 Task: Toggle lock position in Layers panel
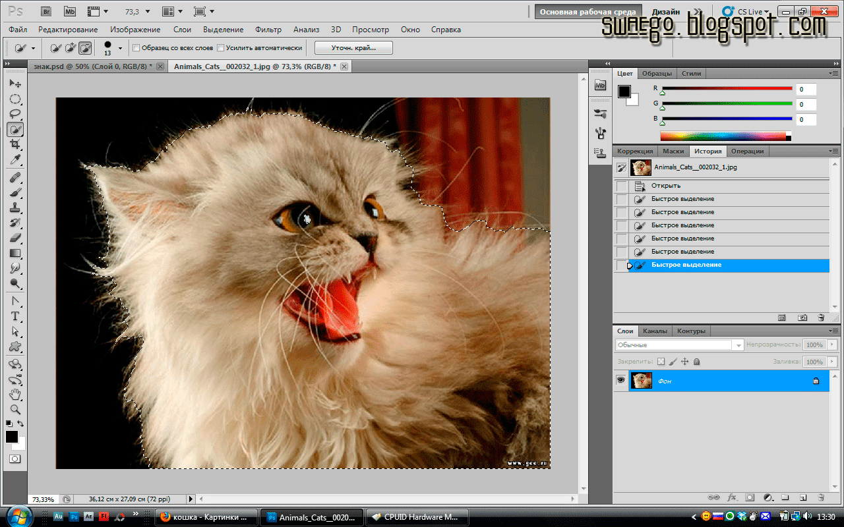pyautogui.click(x=685, y=362)
